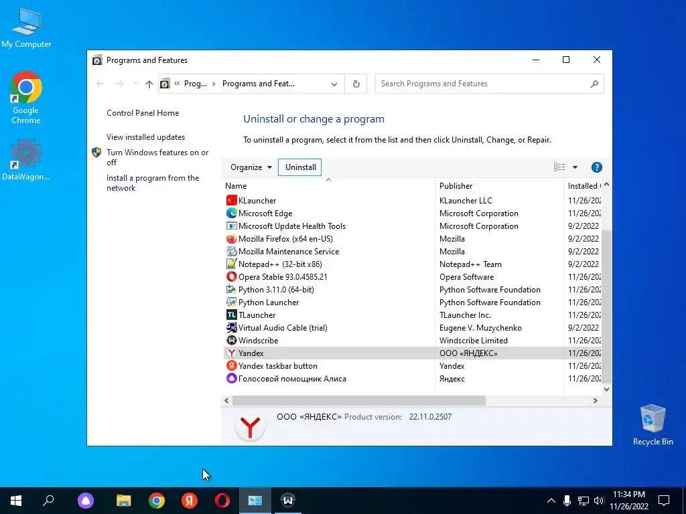Launch Yandex browser from the taskbar

pyautogui.click(x=190, y=501)
